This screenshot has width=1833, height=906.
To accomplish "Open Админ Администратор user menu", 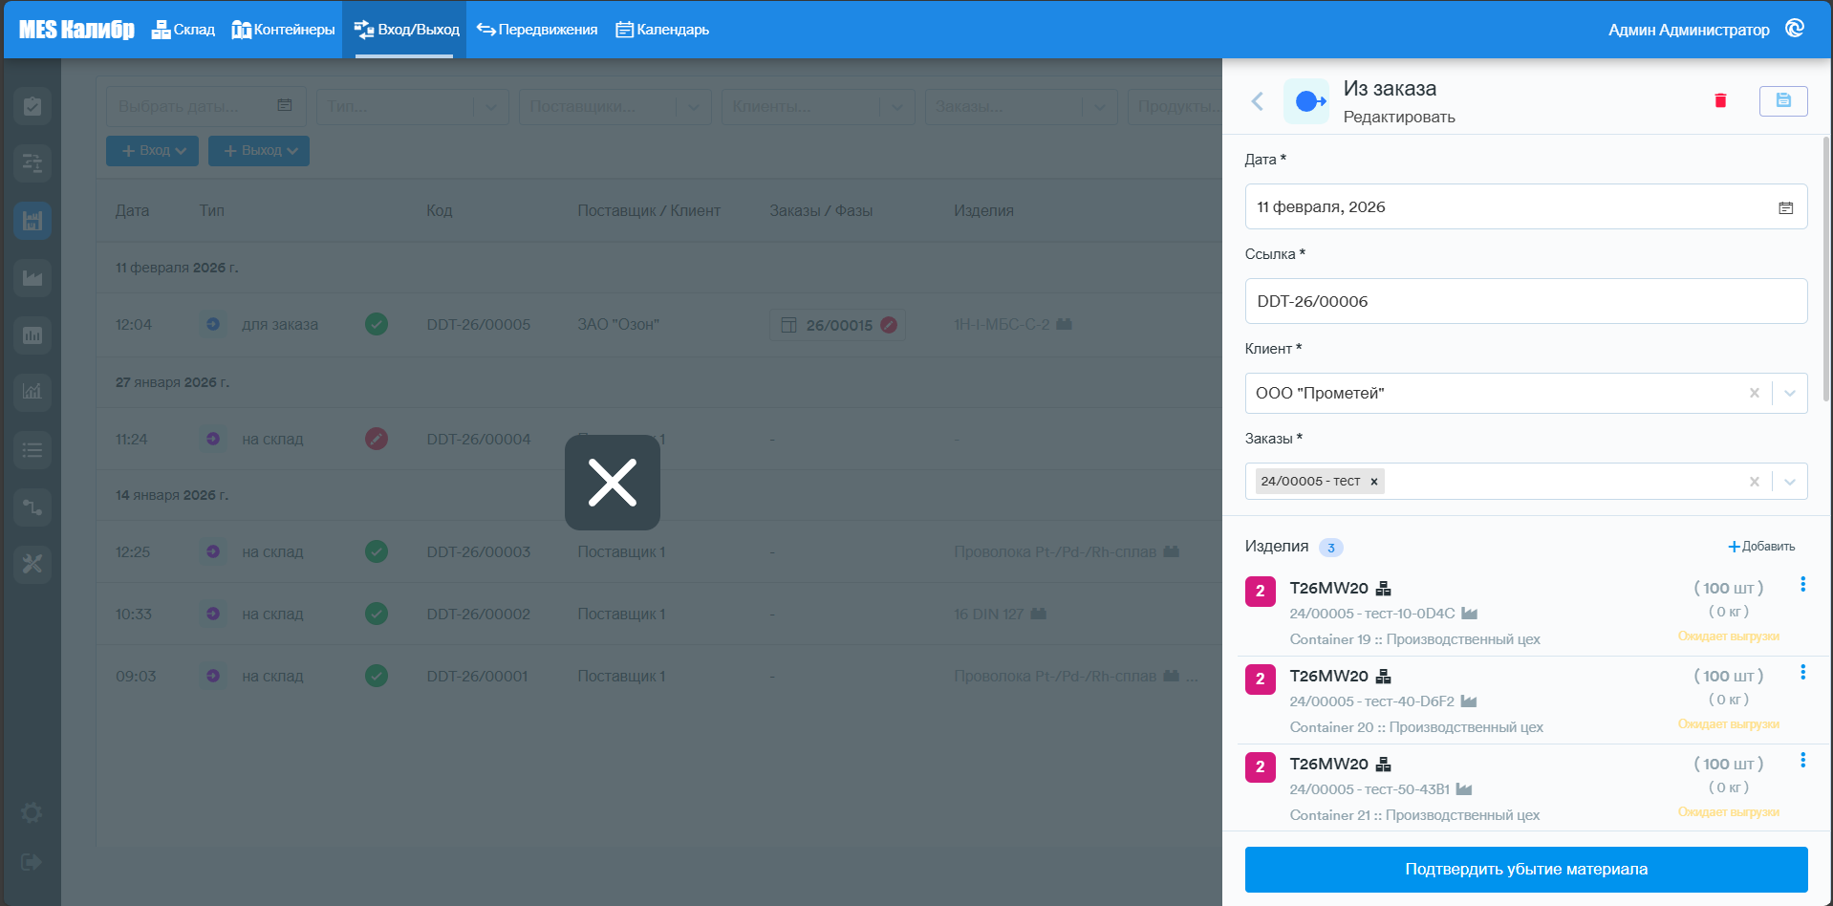I will click(1689, 30).
